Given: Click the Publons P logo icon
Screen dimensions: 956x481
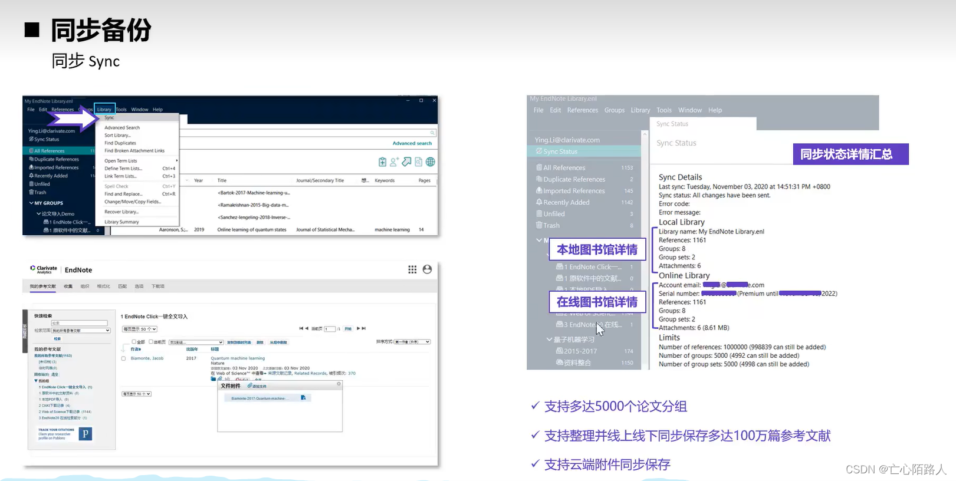Looking at the screenshot, I should coord(86,434).
